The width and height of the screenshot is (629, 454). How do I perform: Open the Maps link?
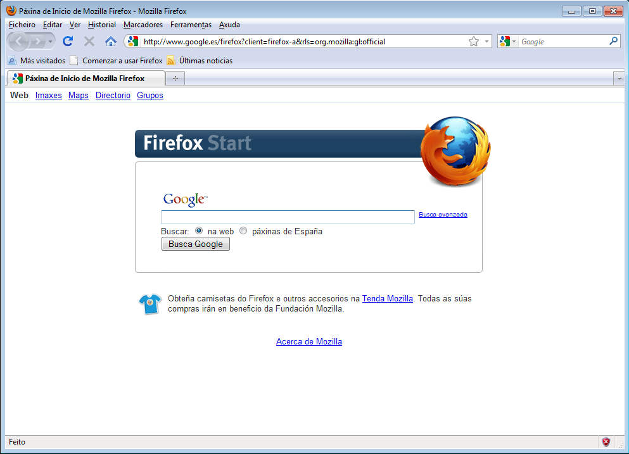point(78,96)
